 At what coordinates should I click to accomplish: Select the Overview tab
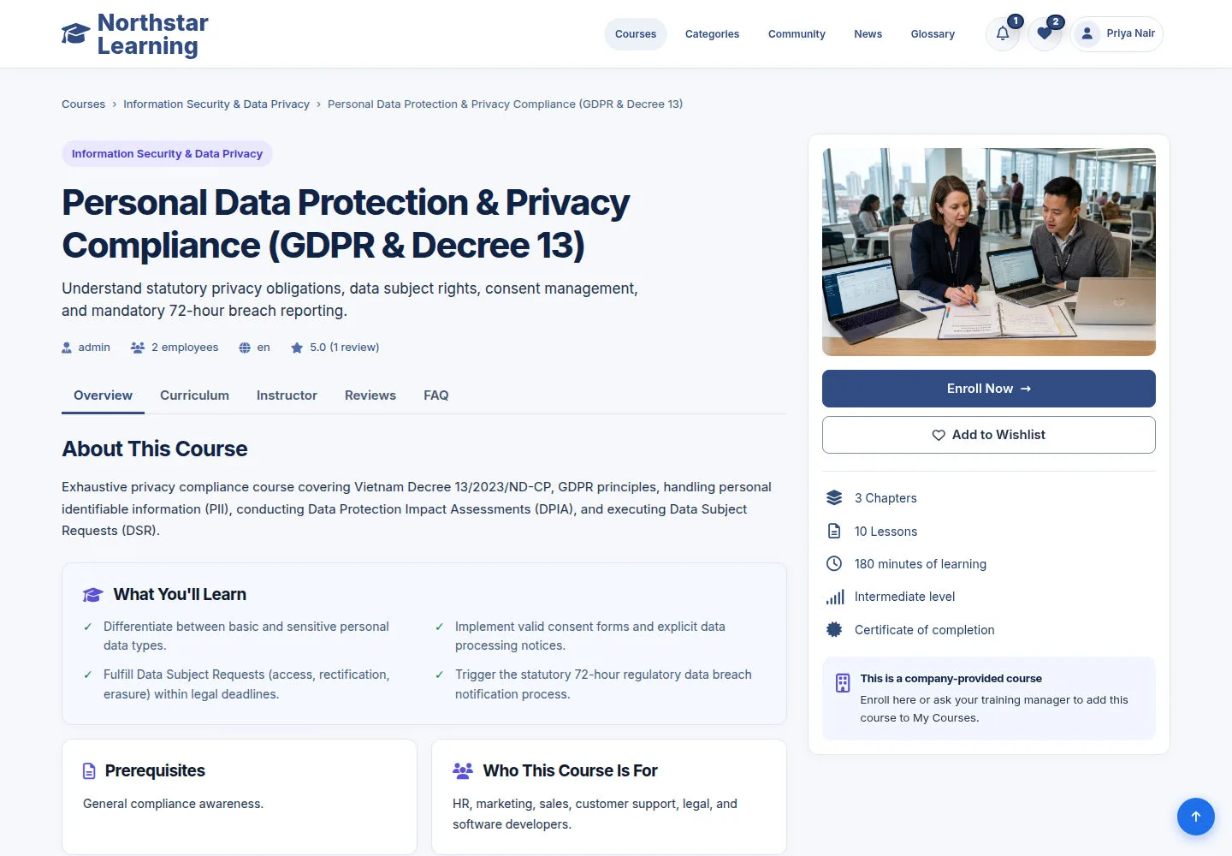pyautogui.click(x=103, y=395)
